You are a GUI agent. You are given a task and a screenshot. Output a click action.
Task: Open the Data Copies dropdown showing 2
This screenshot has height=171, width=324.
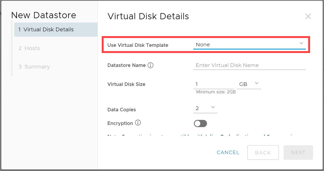(x=205, y=108)
